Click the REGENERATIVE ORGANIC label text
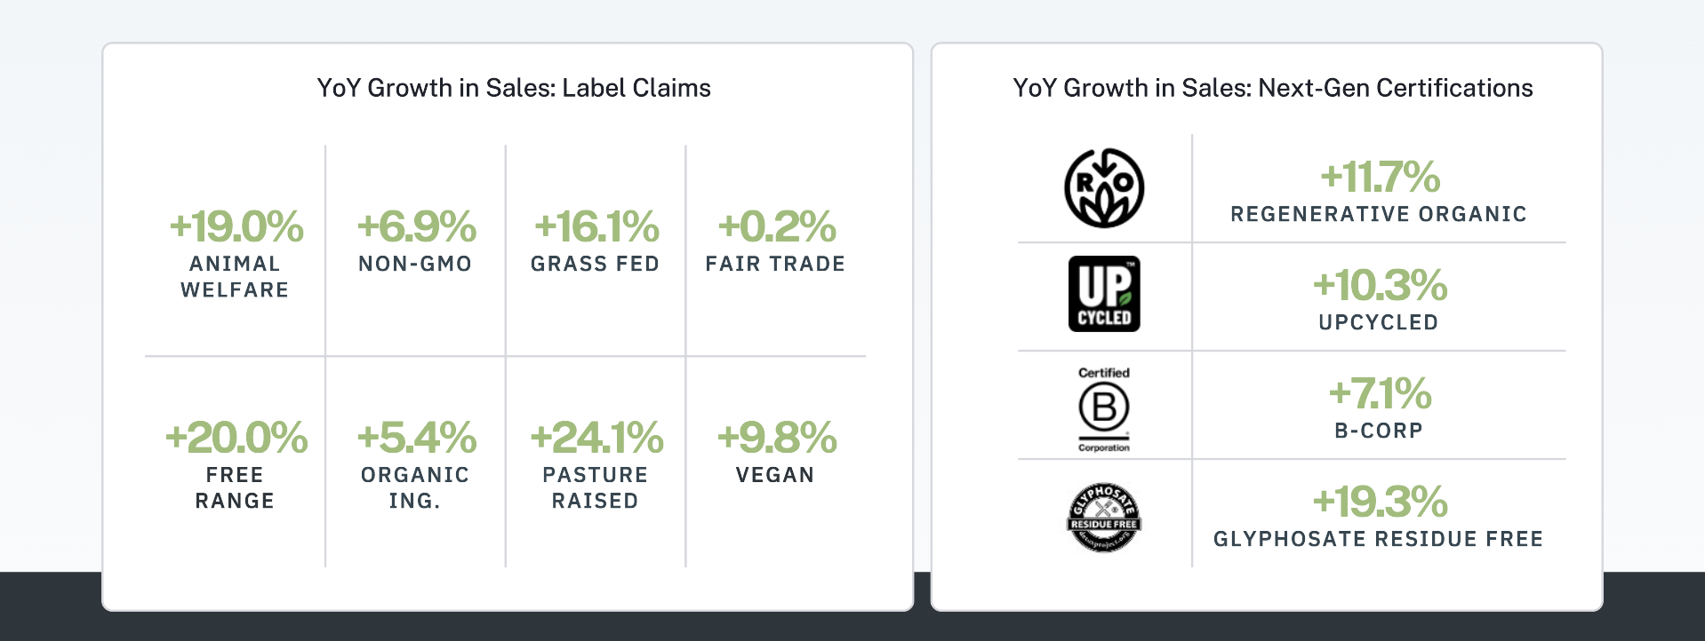 pyautogui.click(x=1379, y=214)
